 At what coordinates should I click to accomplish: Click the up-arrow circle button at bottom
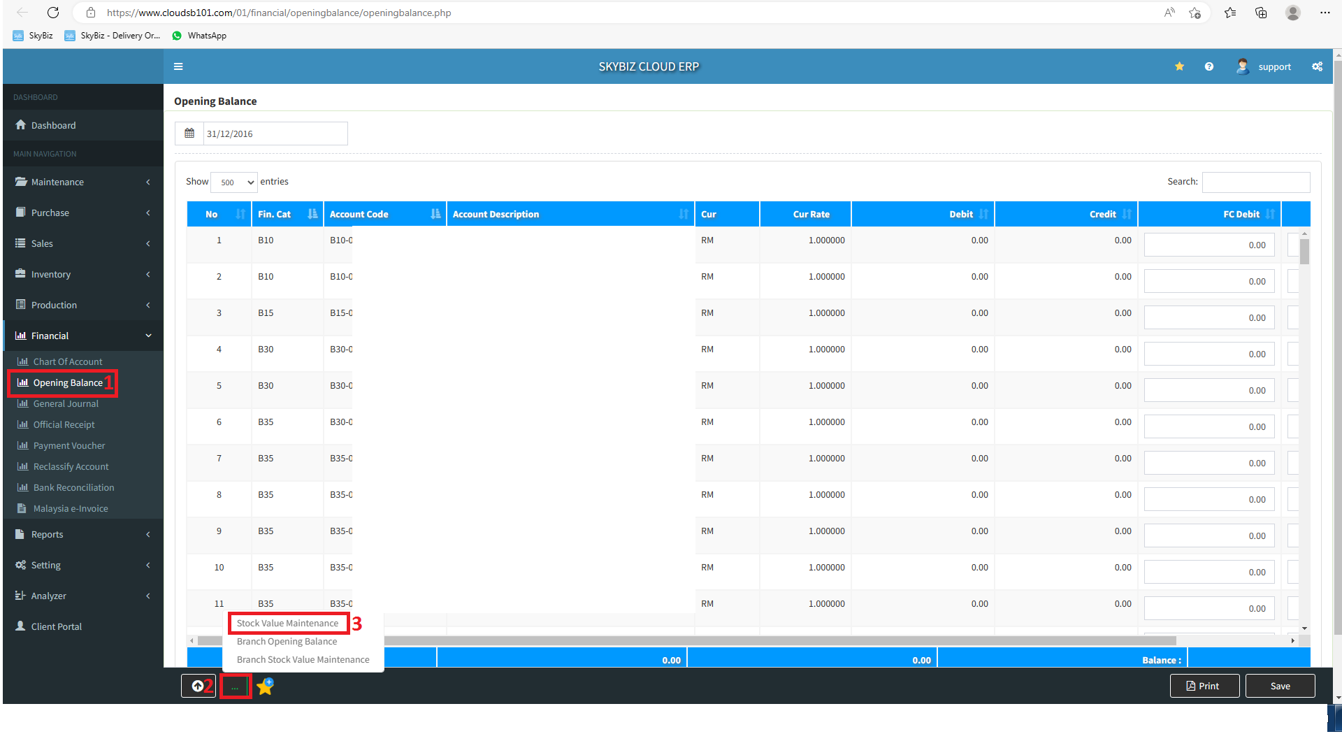(198, 686)
